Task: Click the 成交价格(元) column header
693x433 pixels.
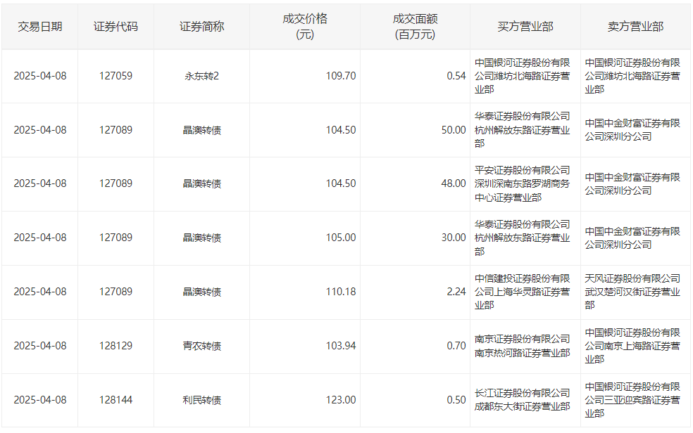Action: (305, 27)
